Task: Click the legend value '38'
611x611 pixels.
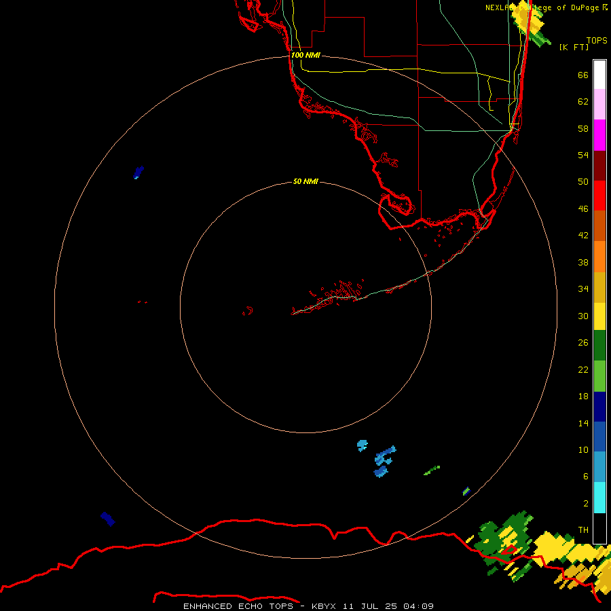Action: click(x=583, y=262)
